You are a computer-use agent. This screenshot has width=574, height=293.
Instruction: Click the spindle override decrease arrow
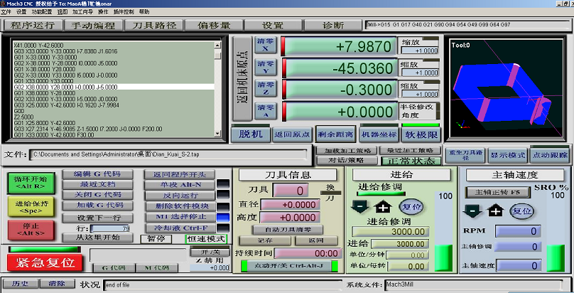tap(472, 211)
